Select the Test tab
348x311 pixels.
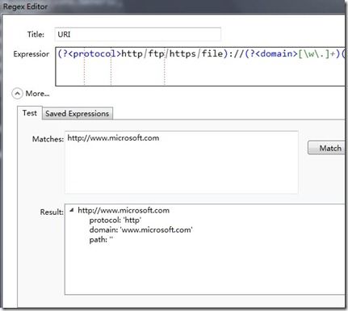[x=30, y=113]
